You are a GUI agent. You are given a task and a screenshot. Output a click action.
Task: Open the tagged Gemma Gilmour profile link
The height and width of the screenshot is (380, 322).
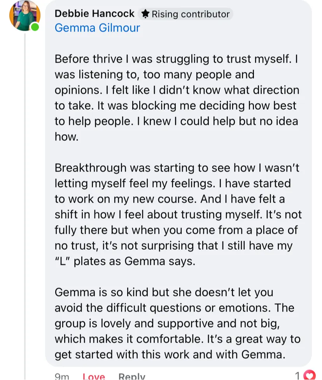tap(97, 28)
